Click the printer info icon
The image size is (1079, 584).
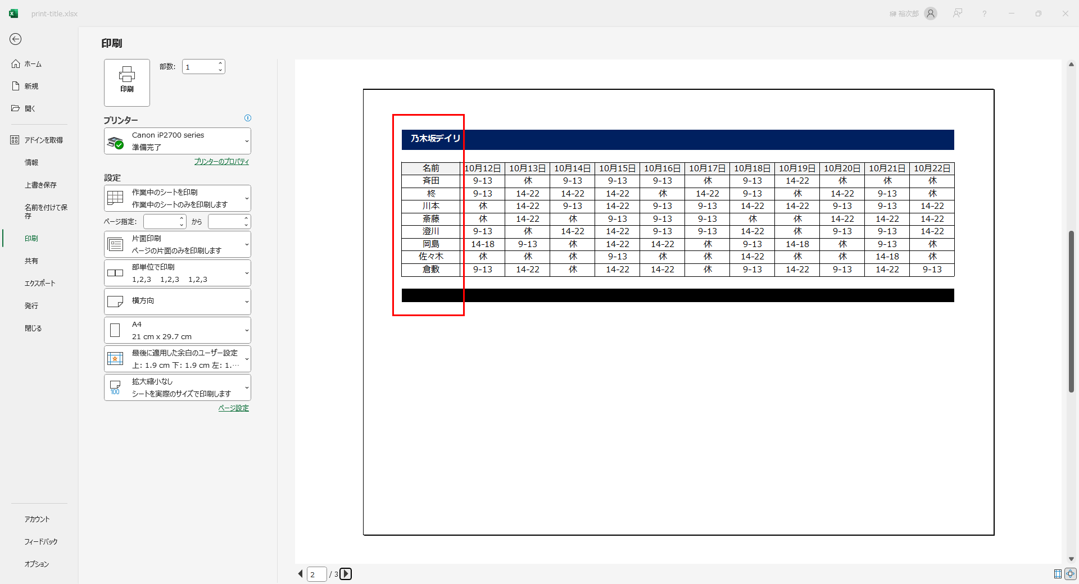pos(248,118)
